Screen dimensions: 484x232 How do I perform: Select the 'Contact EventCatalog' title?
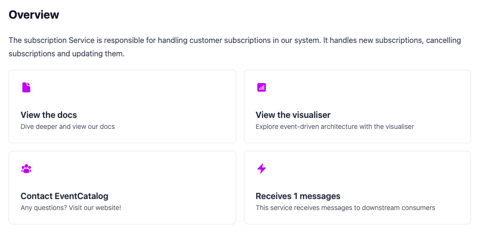coord(65,196)
